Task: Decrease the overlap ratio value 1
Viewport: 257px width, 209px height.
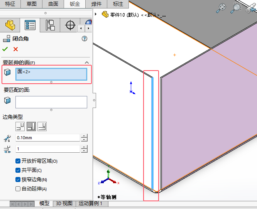Action: click(84, 151)
